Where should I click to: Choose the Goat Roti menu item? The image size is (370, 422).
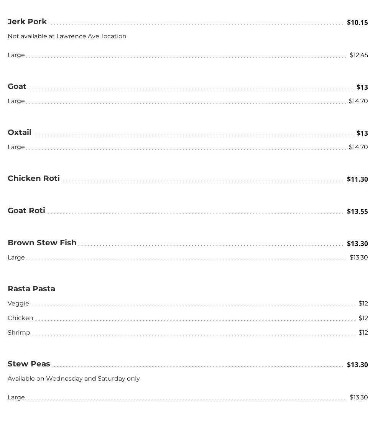pyautogui.click(x=26, y=211)
